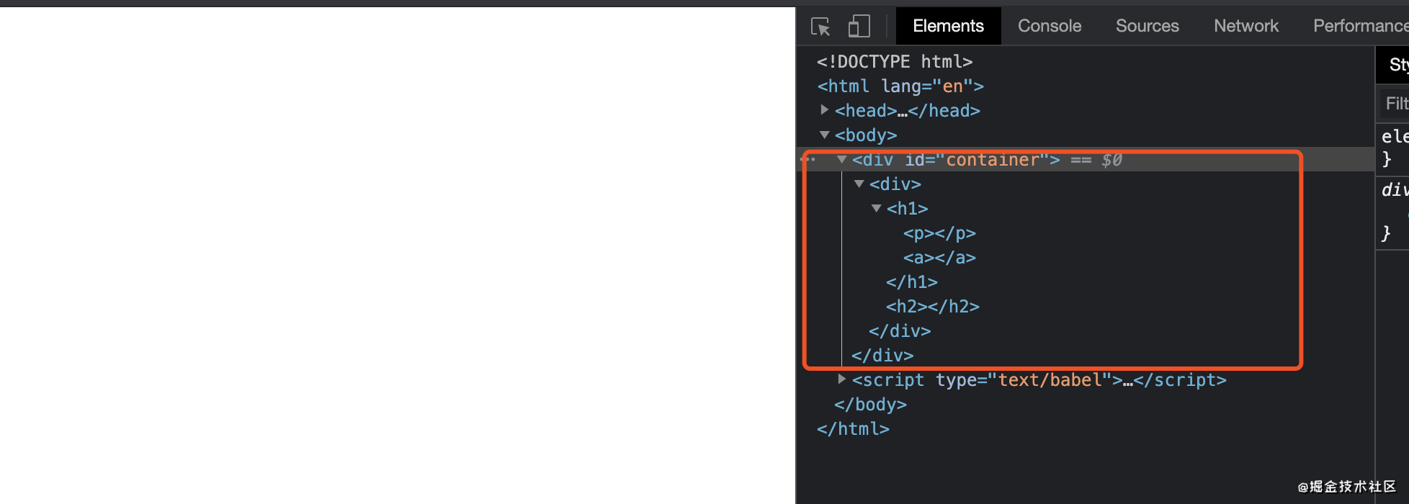Select the empty a element
The image size is (1409, 504).
coord(939,258)
